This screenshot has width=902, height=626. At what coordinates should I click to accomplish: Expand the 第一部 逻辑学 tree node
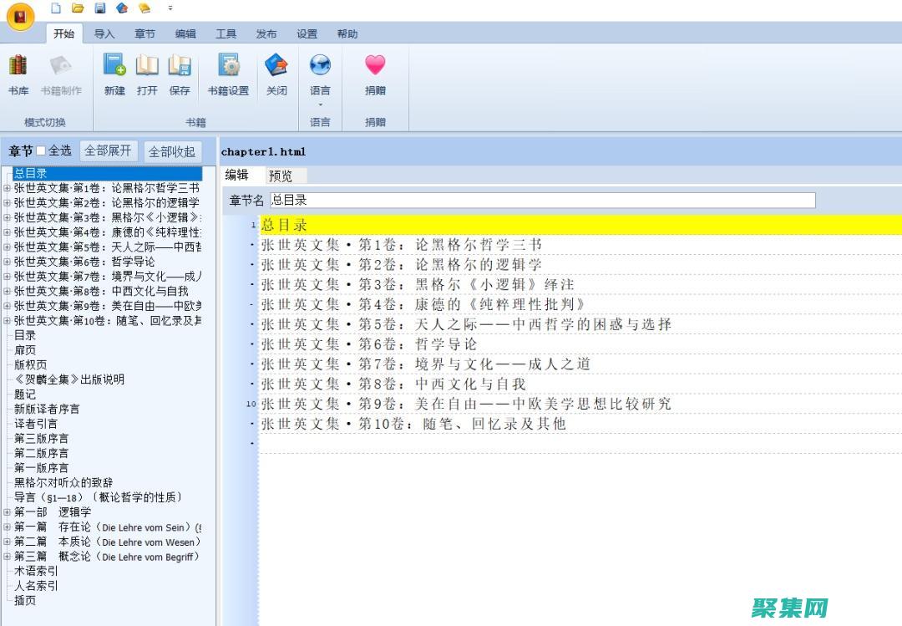coord(7,512)
